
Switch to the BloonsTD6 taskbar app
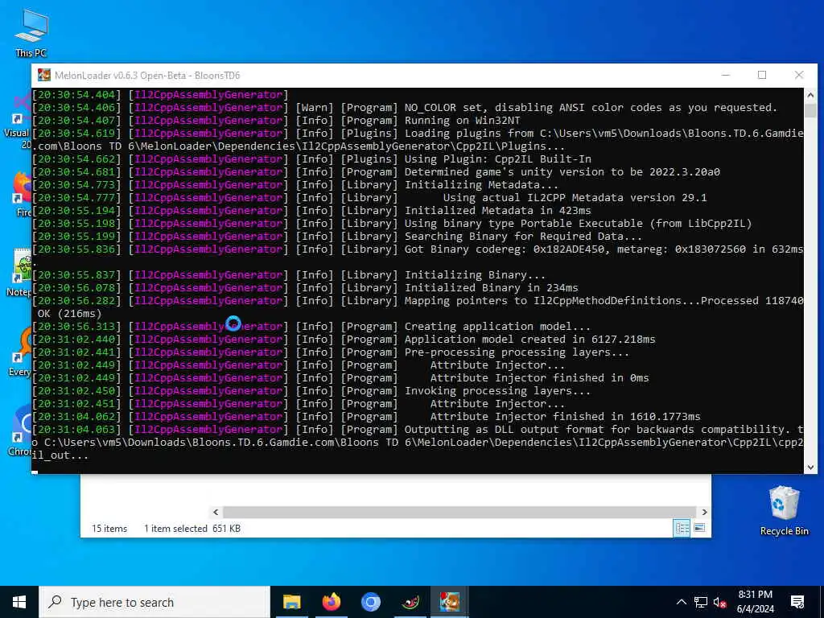449,602
